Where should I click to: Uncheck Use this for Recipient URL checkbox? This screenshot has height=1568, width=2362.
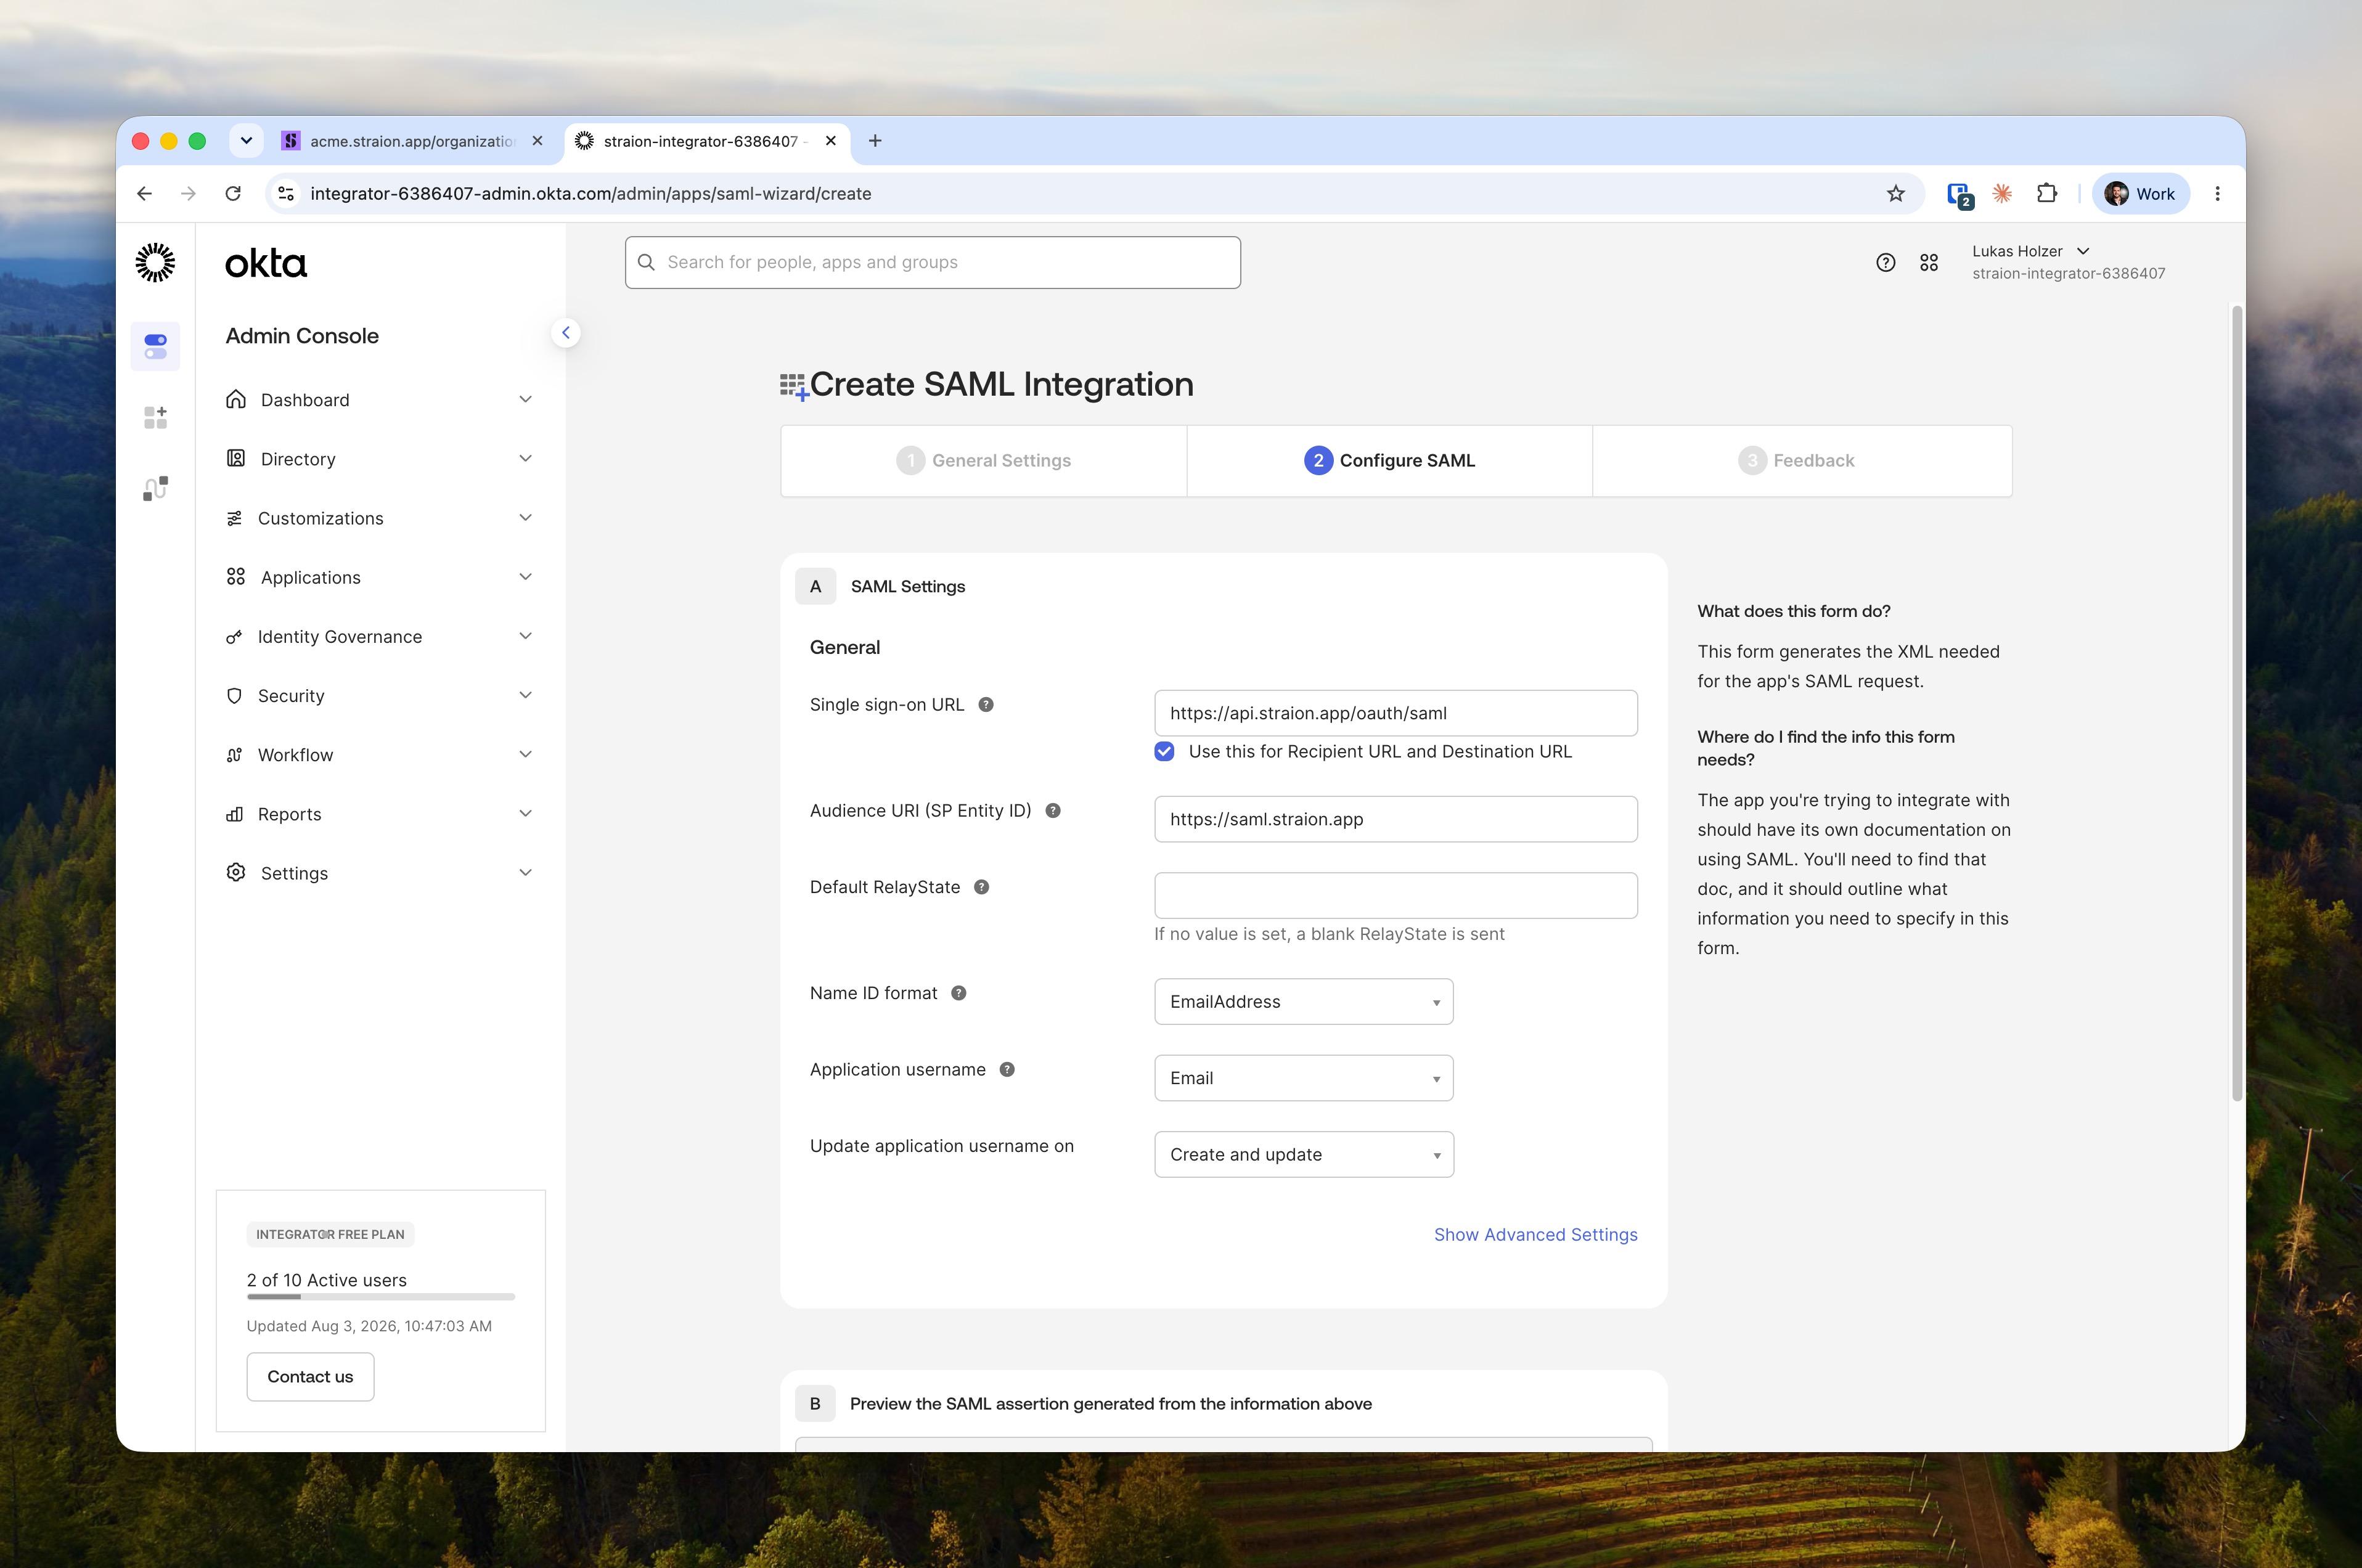pos(1164,752)
